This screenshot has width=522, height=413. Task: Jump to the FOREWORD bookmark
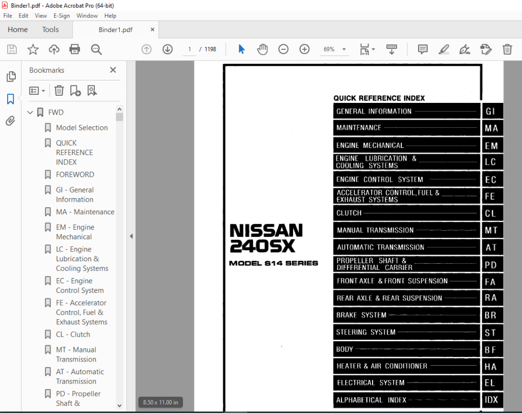click(x=75, y=175)
